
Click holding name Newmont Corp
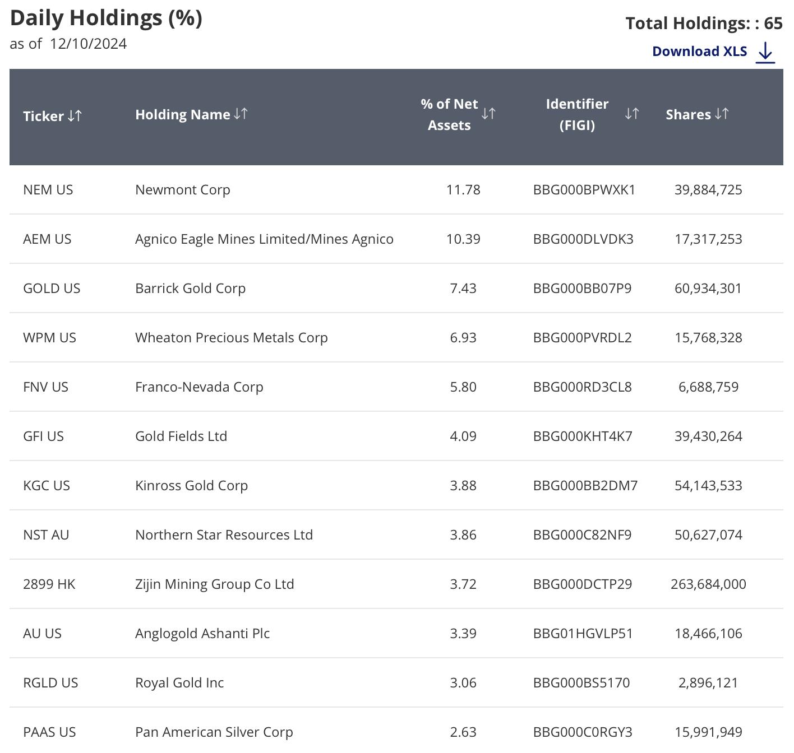[x=183, y=190]
